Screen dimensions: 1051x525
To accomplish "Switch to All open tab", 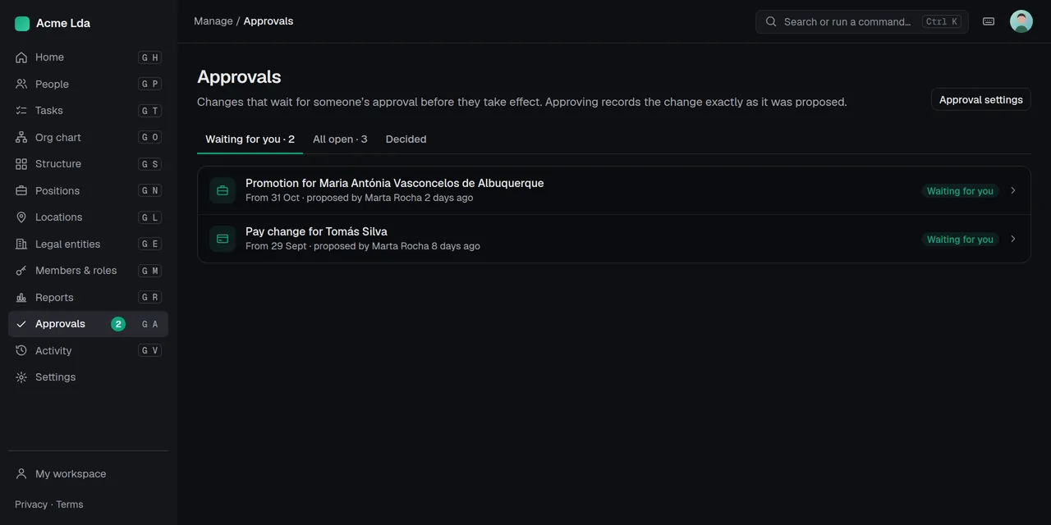I will 340,139.
